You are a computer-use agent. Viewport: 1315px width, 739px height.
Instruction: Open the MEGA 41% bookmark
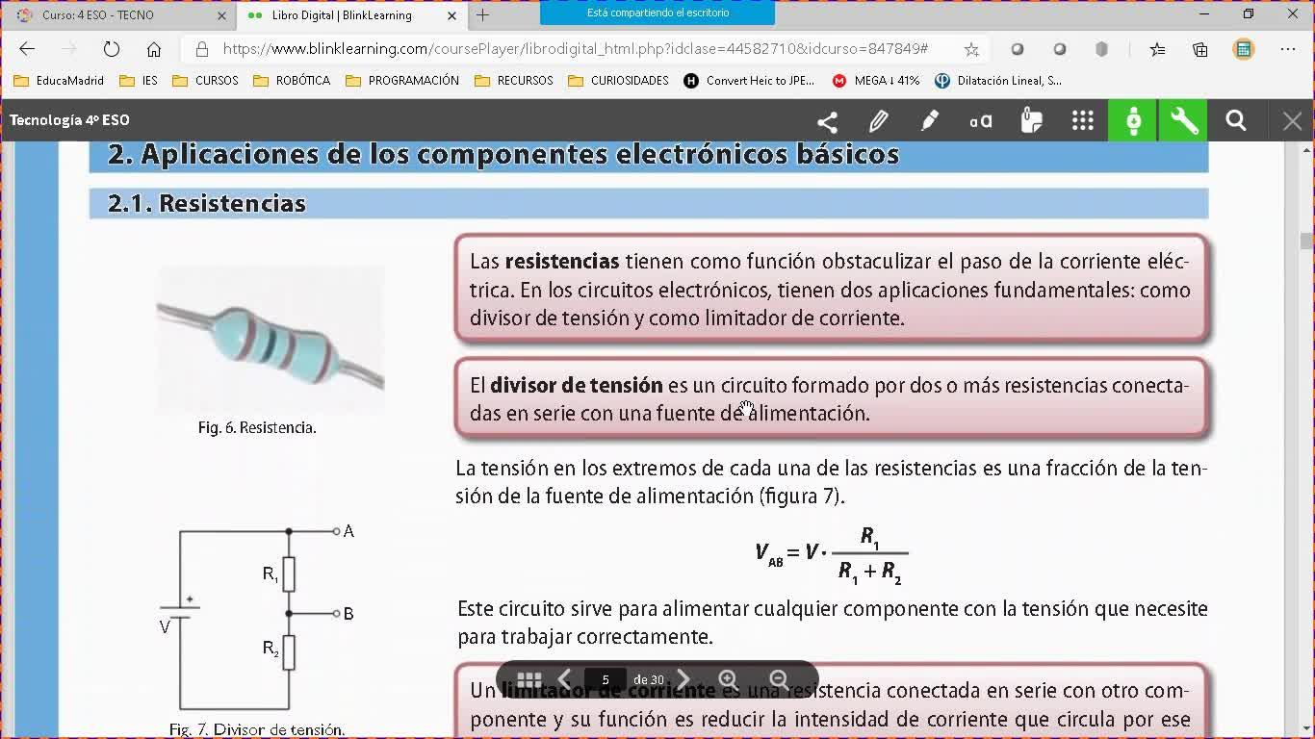point(876,81)
